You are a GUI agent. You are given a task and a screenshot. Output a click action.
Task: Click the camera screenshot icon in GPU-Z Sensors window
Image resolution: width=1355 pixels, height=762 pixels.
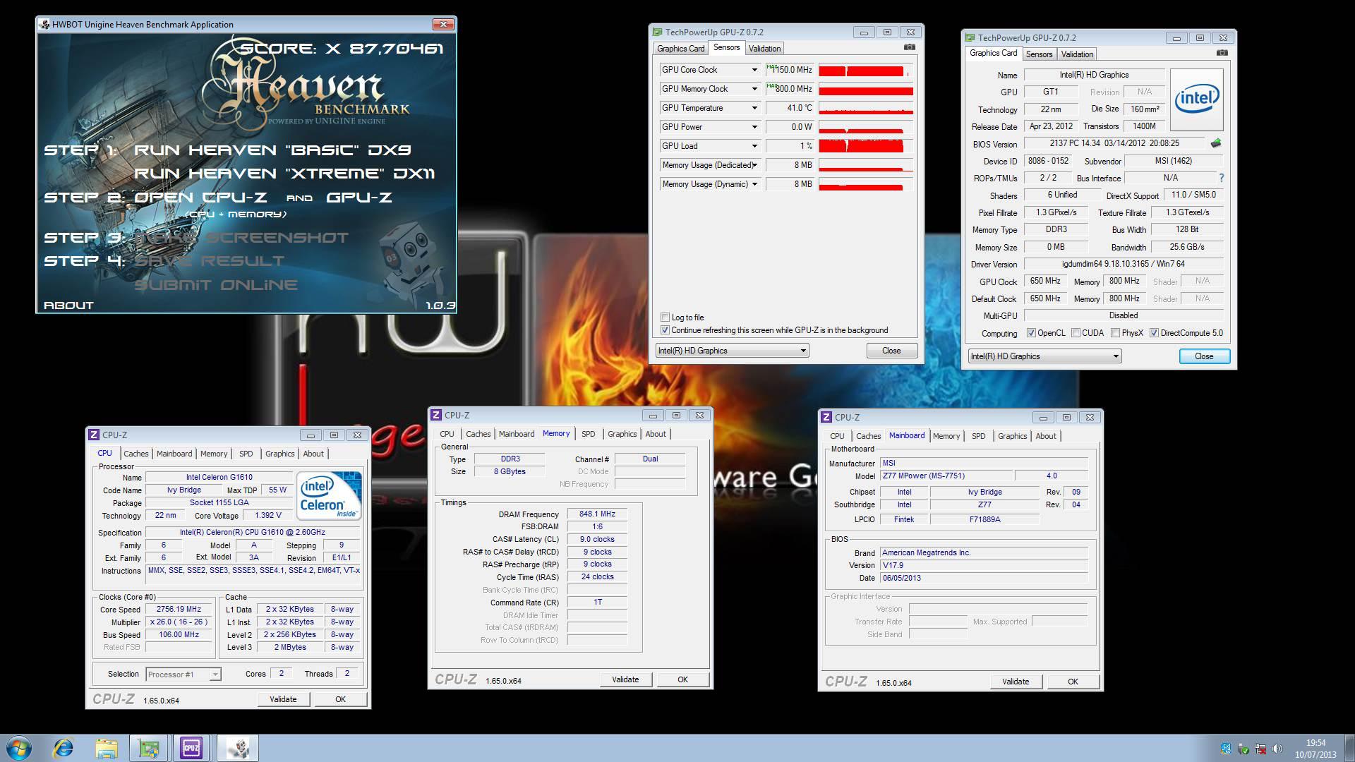[910, 47]
